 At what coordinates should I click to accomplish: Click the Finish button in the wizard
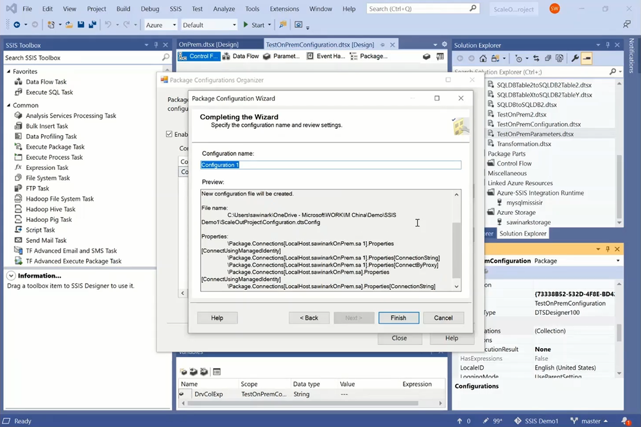(398, 318)
